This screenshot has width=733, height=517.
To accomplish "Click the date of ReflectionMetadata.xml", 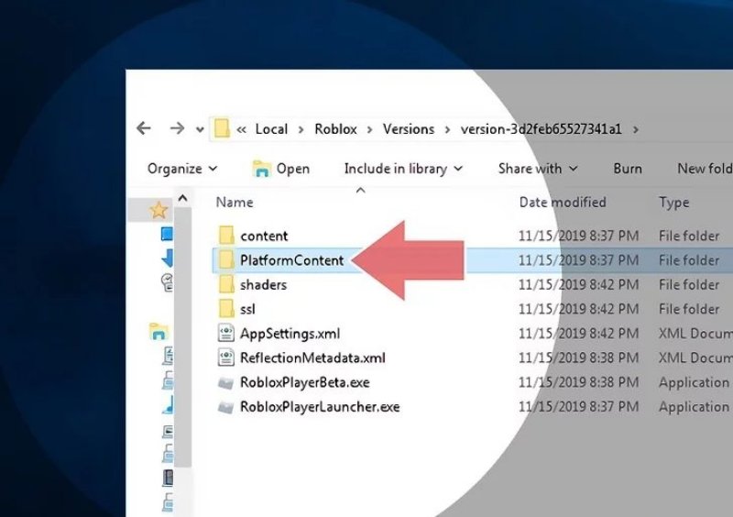I will coord(578,357).
